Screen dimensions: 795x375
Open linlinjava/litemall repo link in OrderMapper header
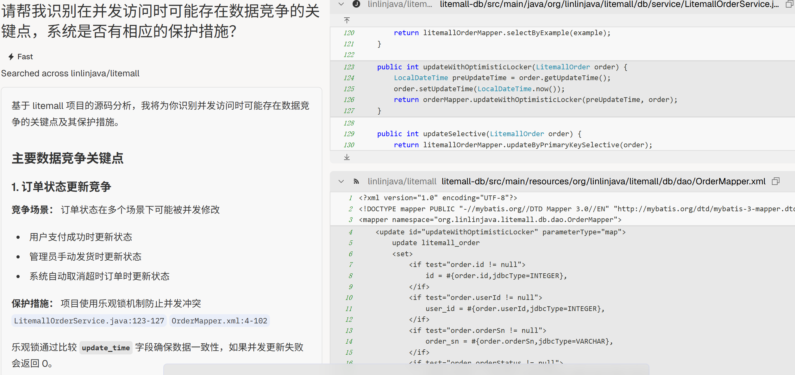[402, 181]
